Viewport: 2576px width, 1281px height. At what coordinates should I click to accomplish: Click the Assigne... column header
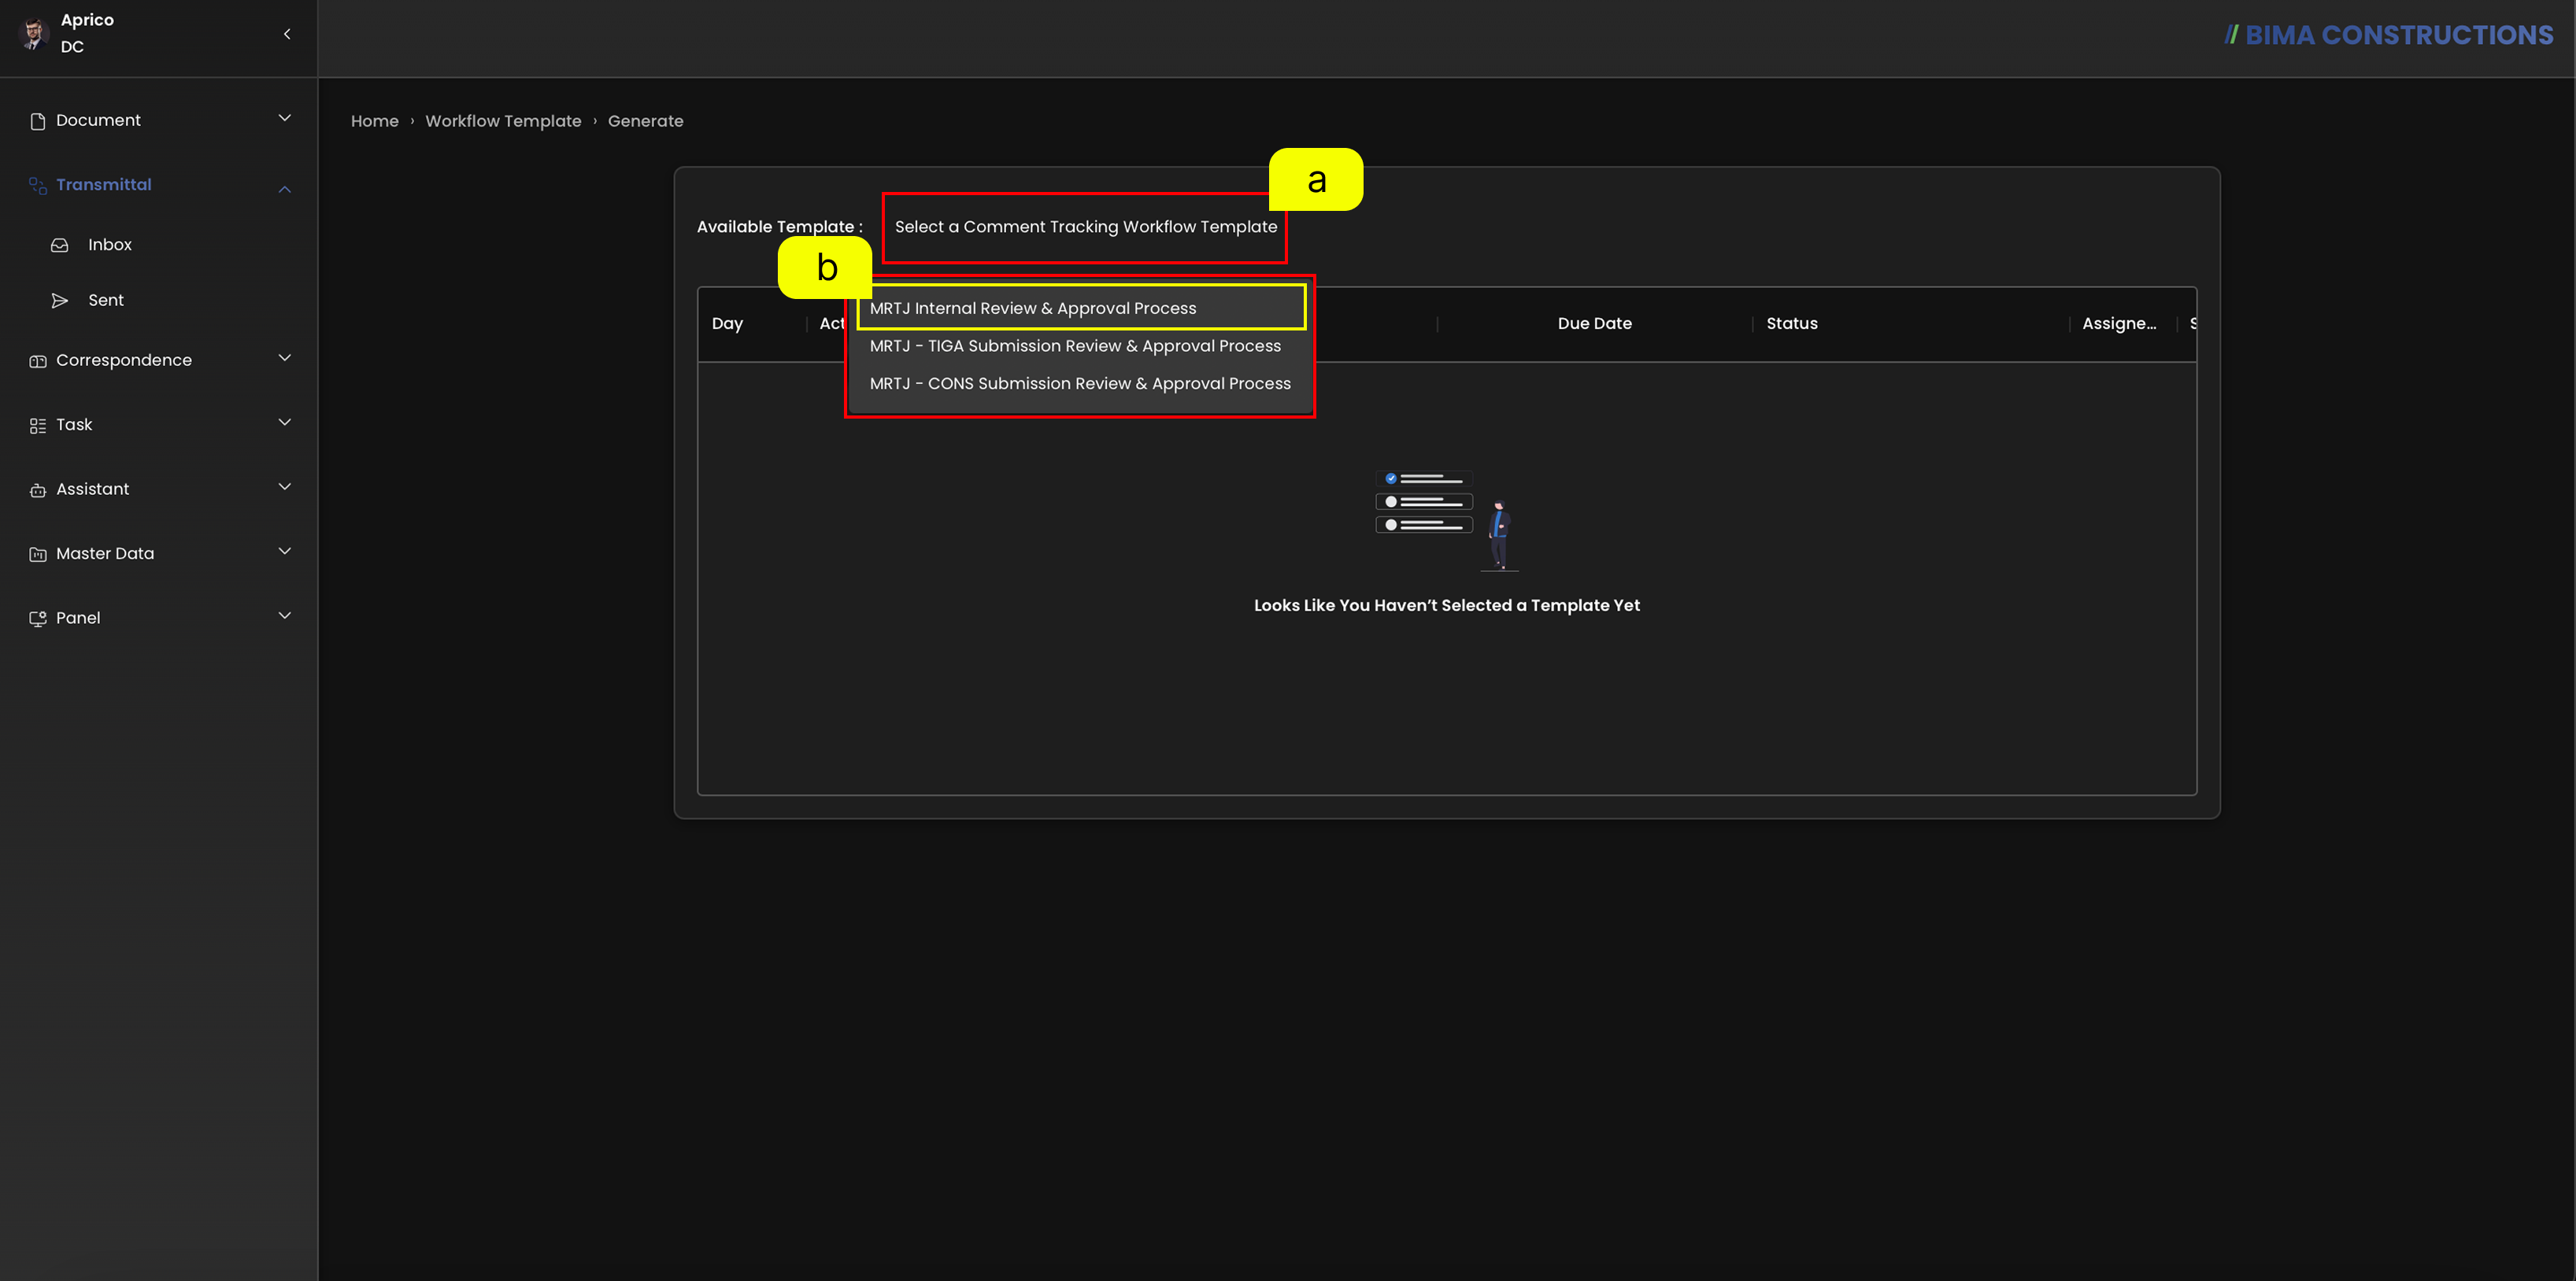tap(2119, 323)
